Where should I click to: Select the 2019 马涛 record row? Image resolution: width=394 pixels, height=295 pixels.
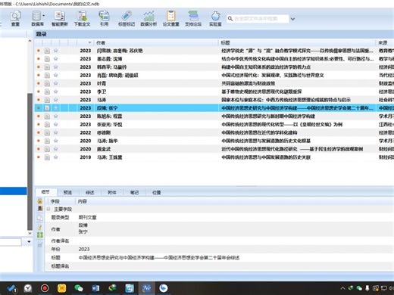214,157
